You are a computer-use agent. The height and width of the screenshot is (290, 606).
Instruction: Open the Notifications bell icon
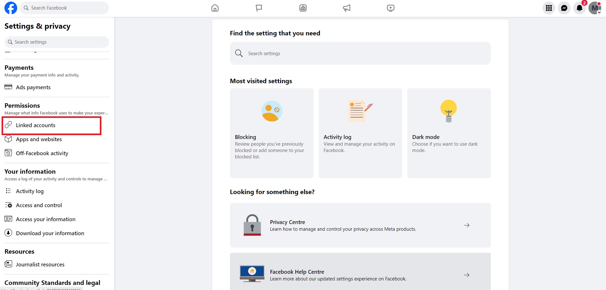(580, 8)
